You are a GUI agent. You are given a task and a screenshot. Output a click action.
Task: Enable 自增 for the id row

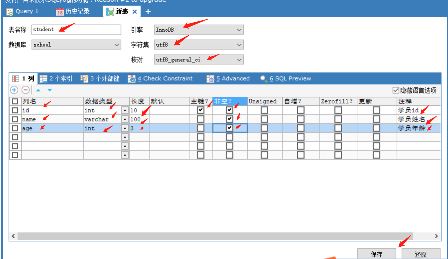[301, 110]
